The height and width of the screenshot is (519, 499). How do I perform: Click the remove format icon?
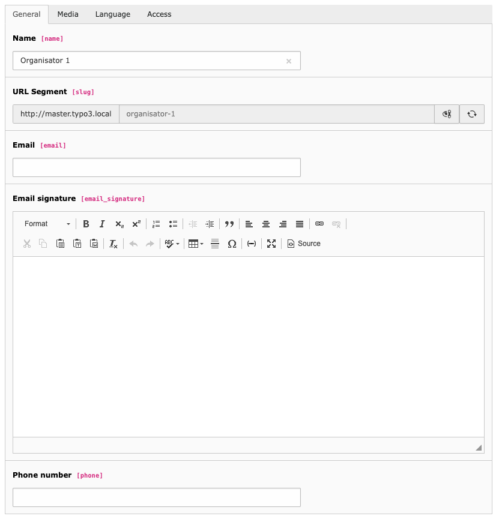(x=113, y=244)
